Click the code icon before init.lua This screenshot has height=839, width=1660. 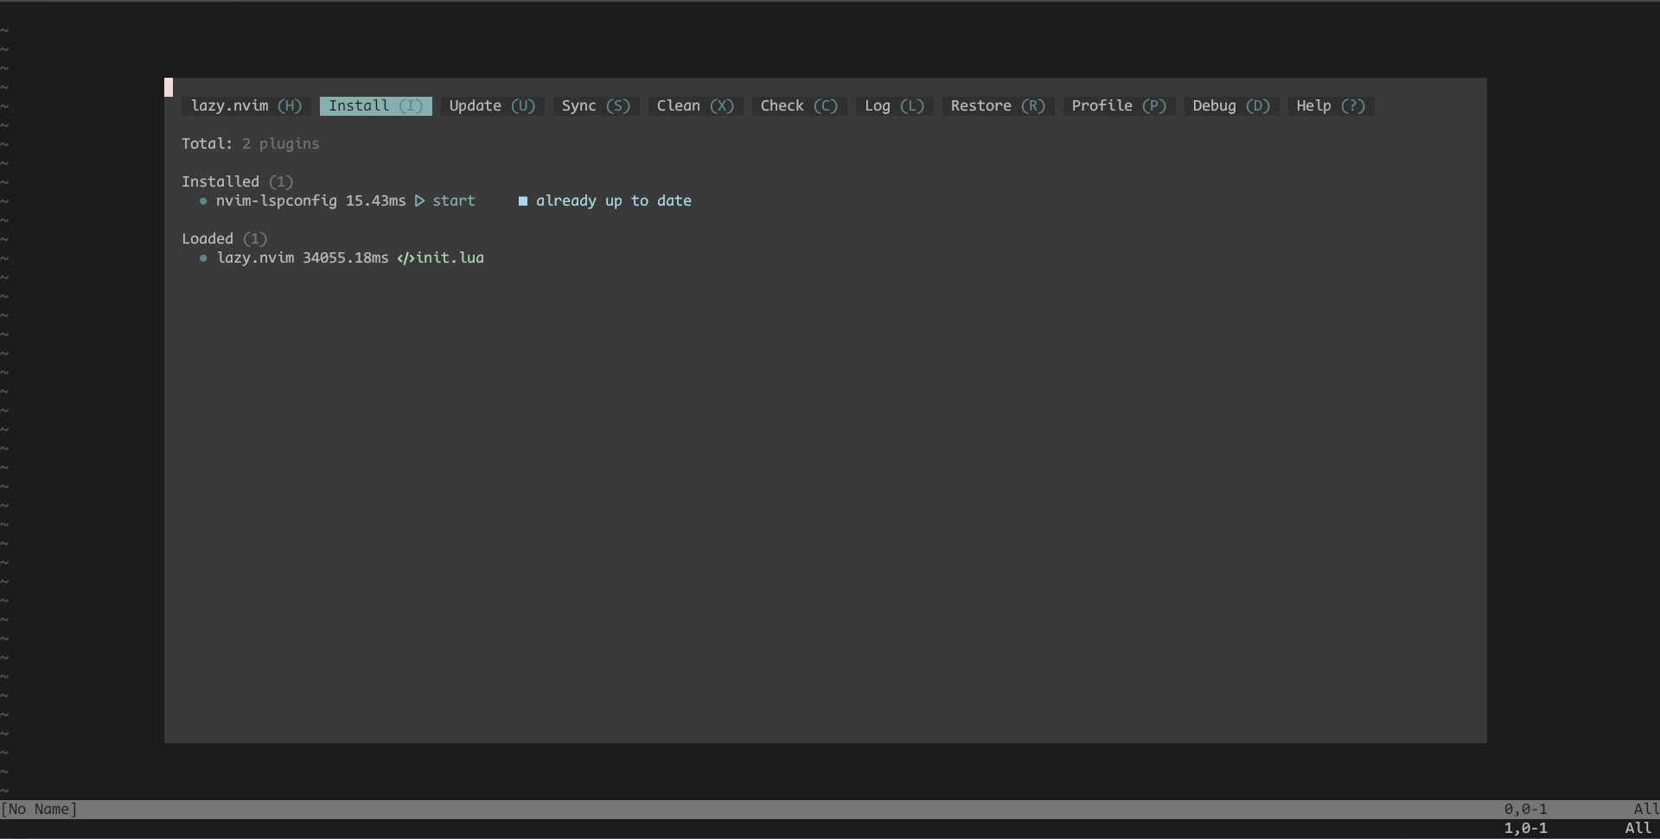click(x=406, y=257)
